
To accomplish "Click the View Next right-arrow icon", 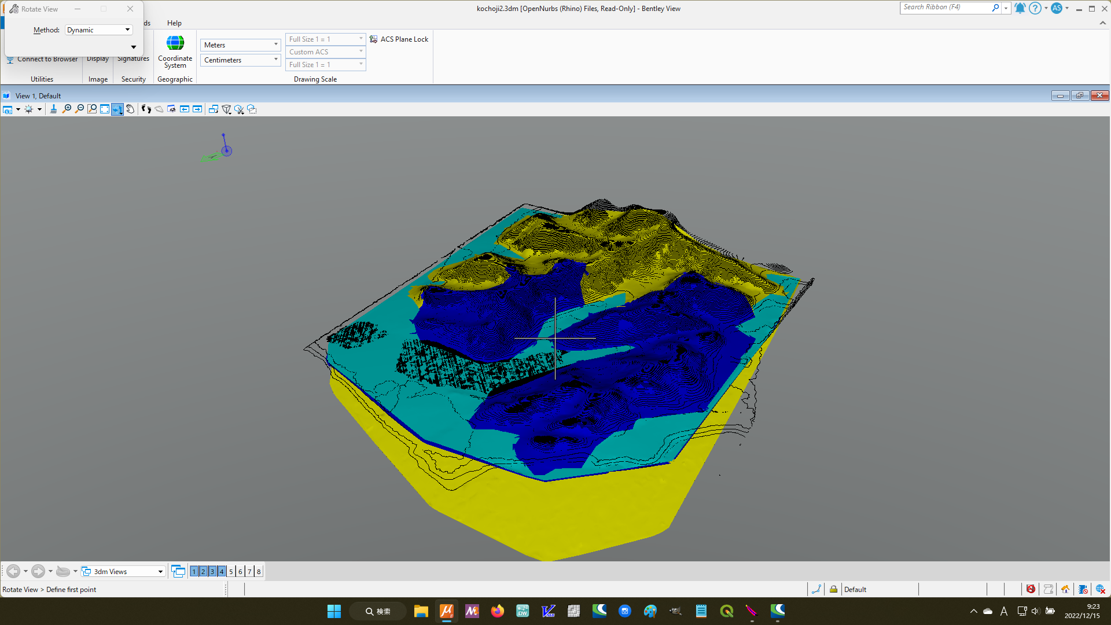I will pyautogui.click(x=197, y=109).
